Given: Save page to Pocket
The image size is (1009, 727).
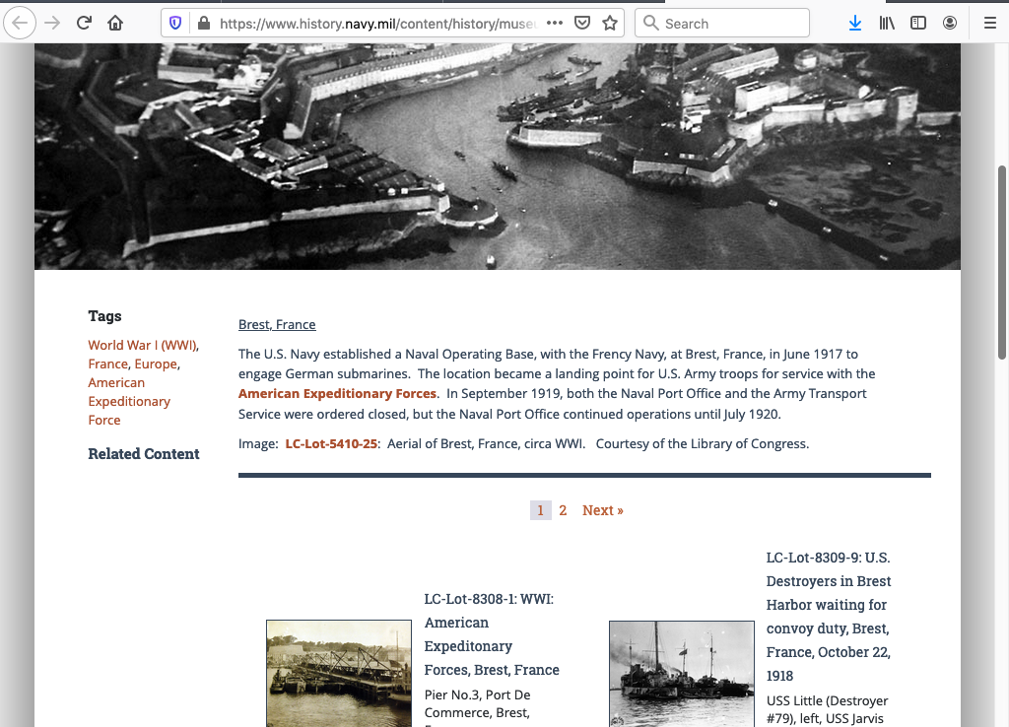Looking at the screenshot, I should (582, 23).
